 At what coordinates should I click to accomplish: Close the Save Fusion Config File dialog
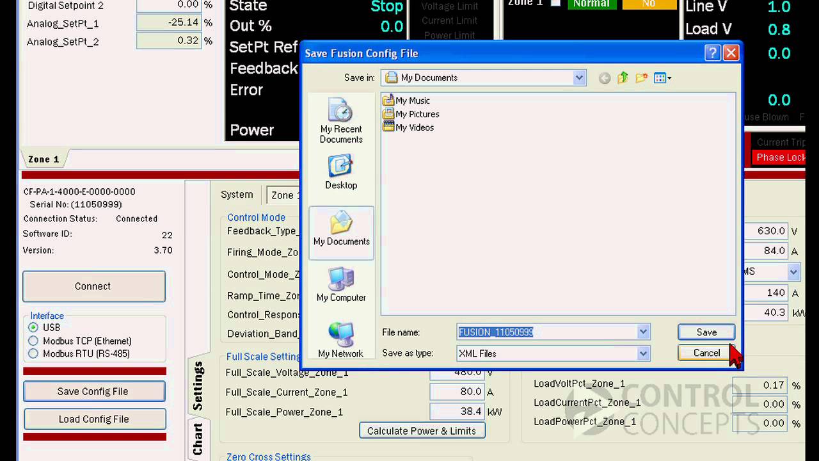pyautogui.click(x=731, y=53)
